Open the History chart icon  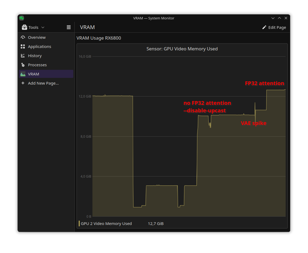pos(23,56)
